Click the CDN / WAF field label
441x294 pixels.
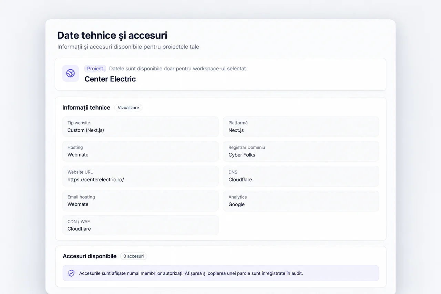[x=79, y=221]
